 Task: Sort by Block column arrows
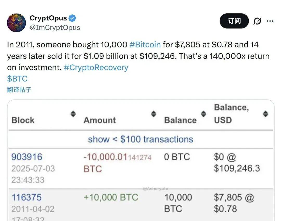73,114
